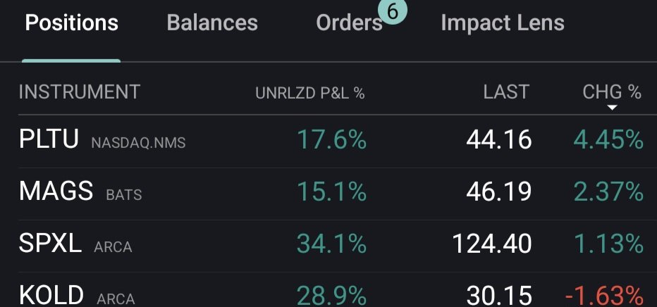
Task: Sort by the CHG % column header
Action: (611, 92)
